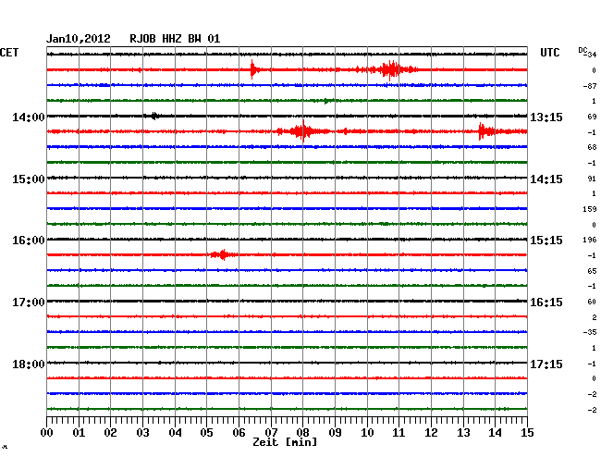The width and height of the screenshot is (601, 457).
Task: Click minute tick label 14
Action: pyautogui.click(x=496, y=433)
